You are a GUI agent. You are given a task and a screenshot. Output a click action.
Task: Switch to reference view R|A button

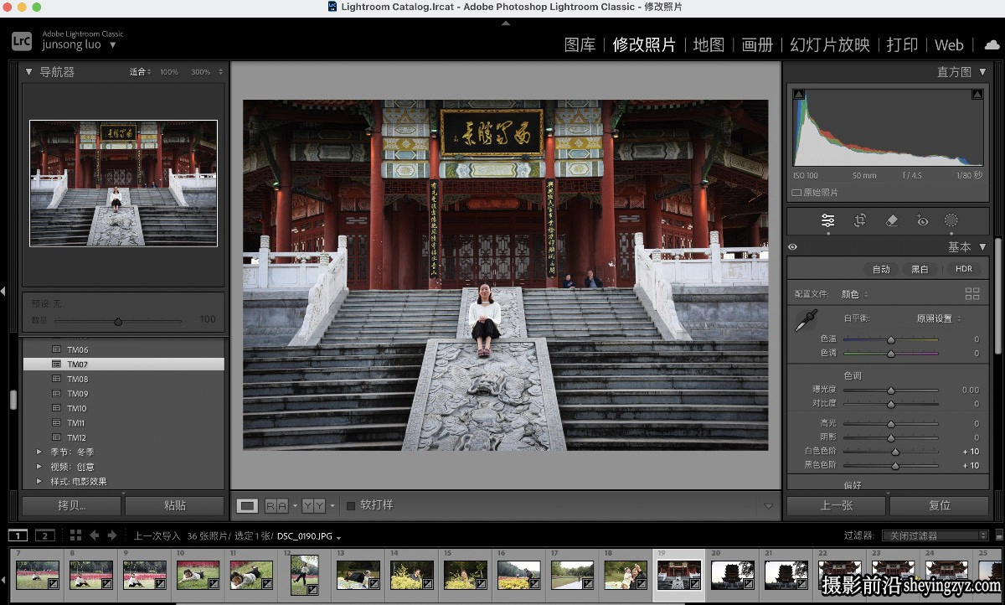click(276, 505)
